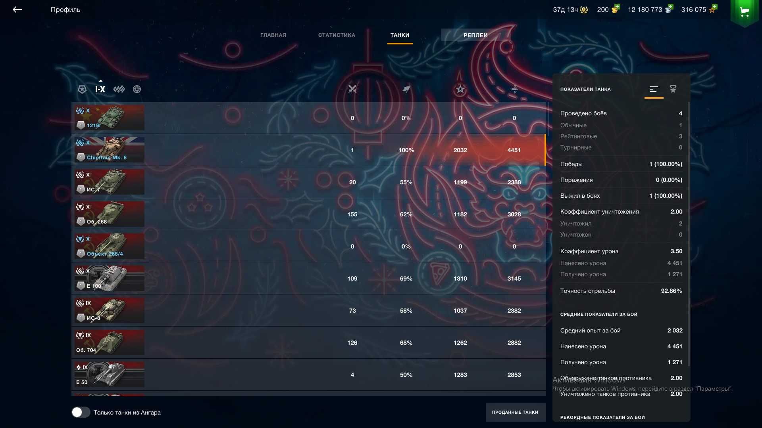Toggle Только танки из Ангара switch
The width and height of the screenshot is (762, 428).
point(81,412)
